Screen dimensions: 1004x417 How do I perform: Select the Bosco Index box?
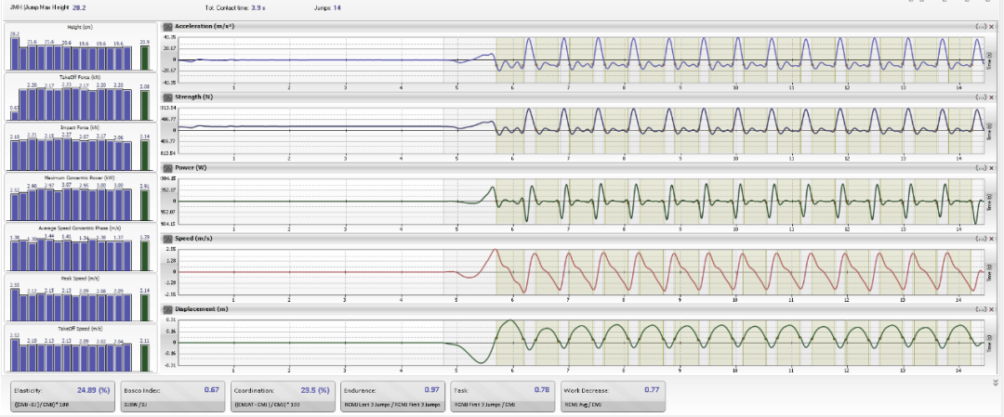click(173, 396)
